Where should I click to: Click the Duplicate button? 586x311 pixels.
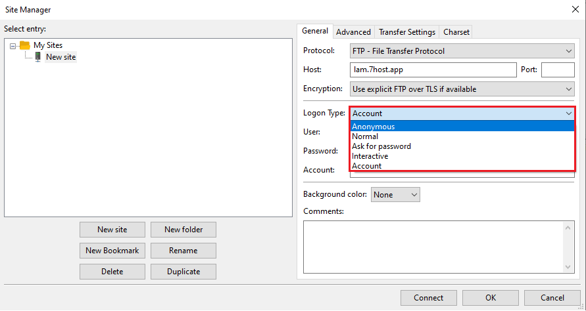click(x=183, y=272)
